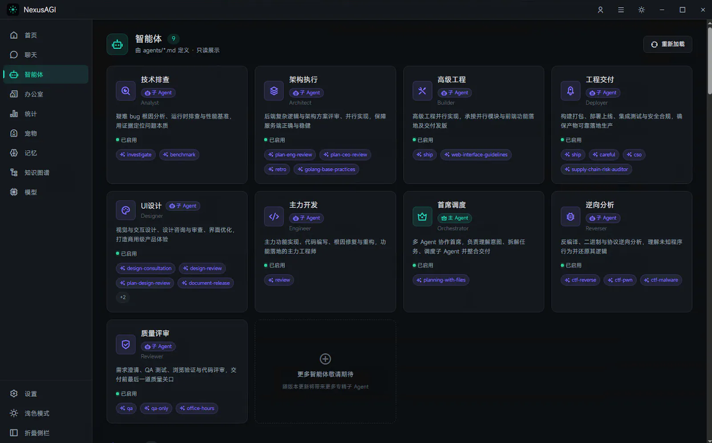Click the vertical scrollbar thumb
712x443 pixels.
tap(709, 60)
